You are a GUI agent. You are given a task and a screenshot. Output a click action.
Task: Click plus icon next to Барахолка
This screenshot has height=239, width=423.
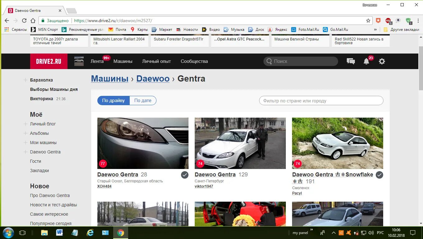(26, 80)
